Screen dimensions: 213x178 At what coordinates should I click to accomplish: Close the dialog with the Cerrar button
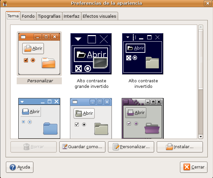tap(194, 167)
